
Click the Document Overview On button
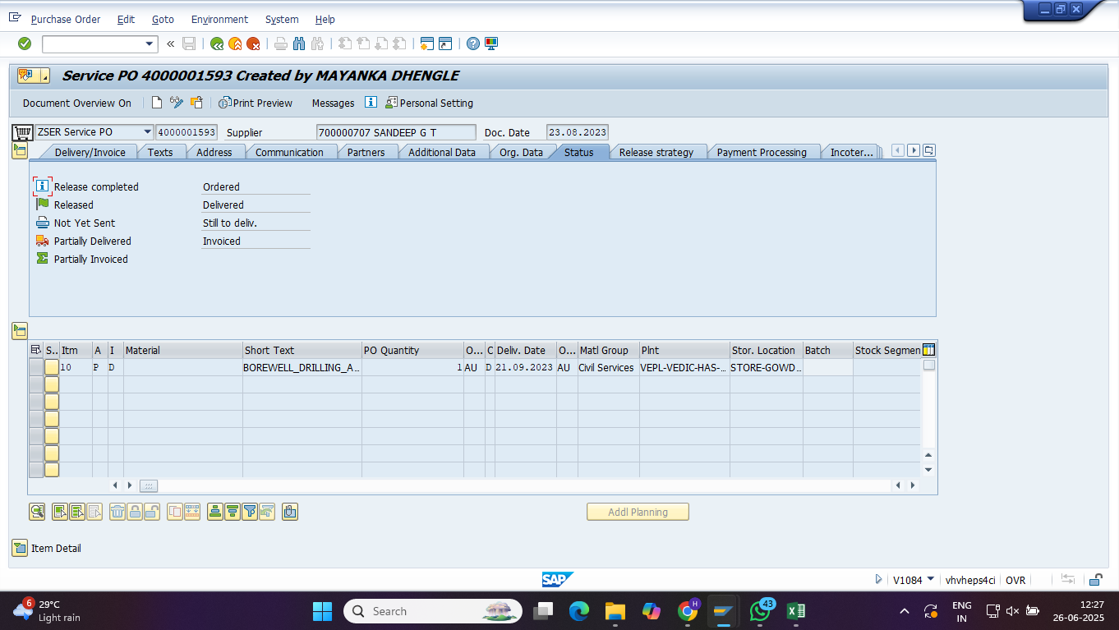pos(76,103)
